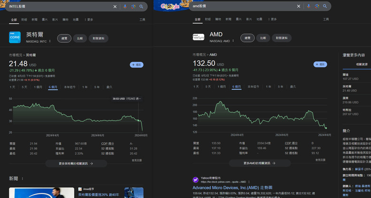This screenshot has height=198, width=371.
Task: Follow 英特爾 stock with 追蹤 button
Action: pyautogui.click(x=137, y=65)
